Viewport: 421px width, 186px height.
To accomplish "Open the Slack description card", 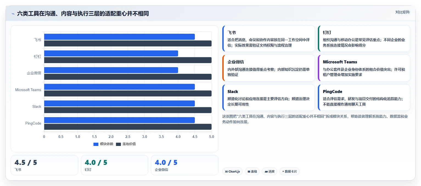I will (269, 97).
